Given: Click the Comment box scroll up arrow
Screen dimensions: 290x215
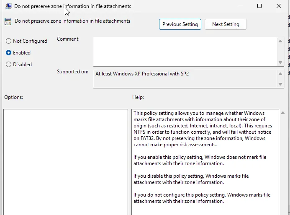Looking at the screenshot, I should pos(281,41).
